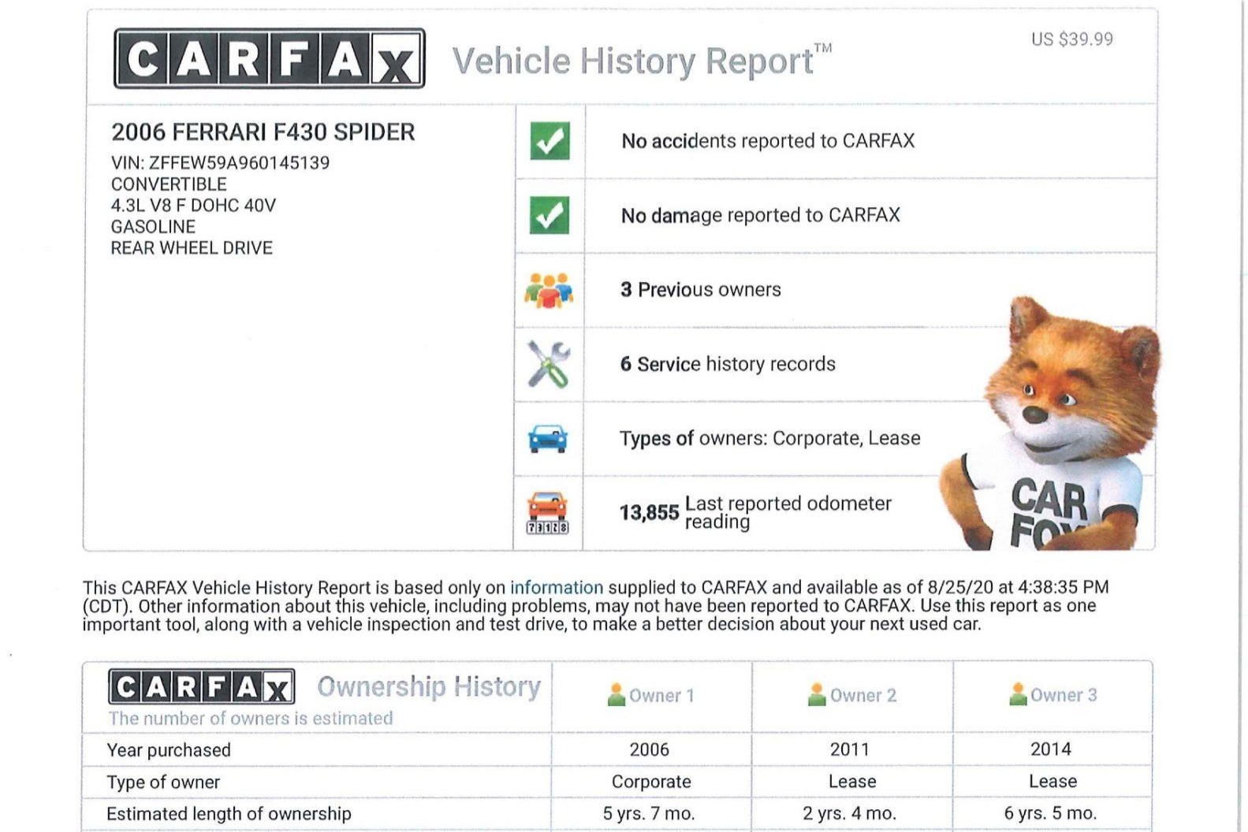Click 'No damage reported to CARFAX' text
Image resolution: width=1248 pixels, height=832 pixels.
(761, 215)
